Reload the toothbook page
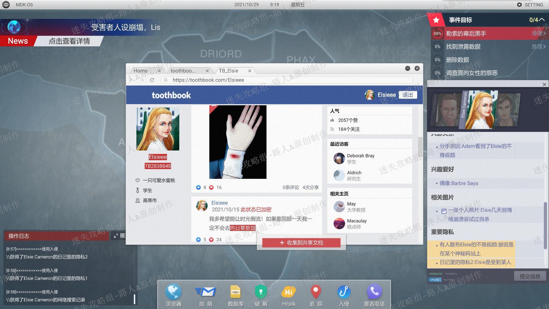The height and width of the screenshot is (309, 549). 152,80
